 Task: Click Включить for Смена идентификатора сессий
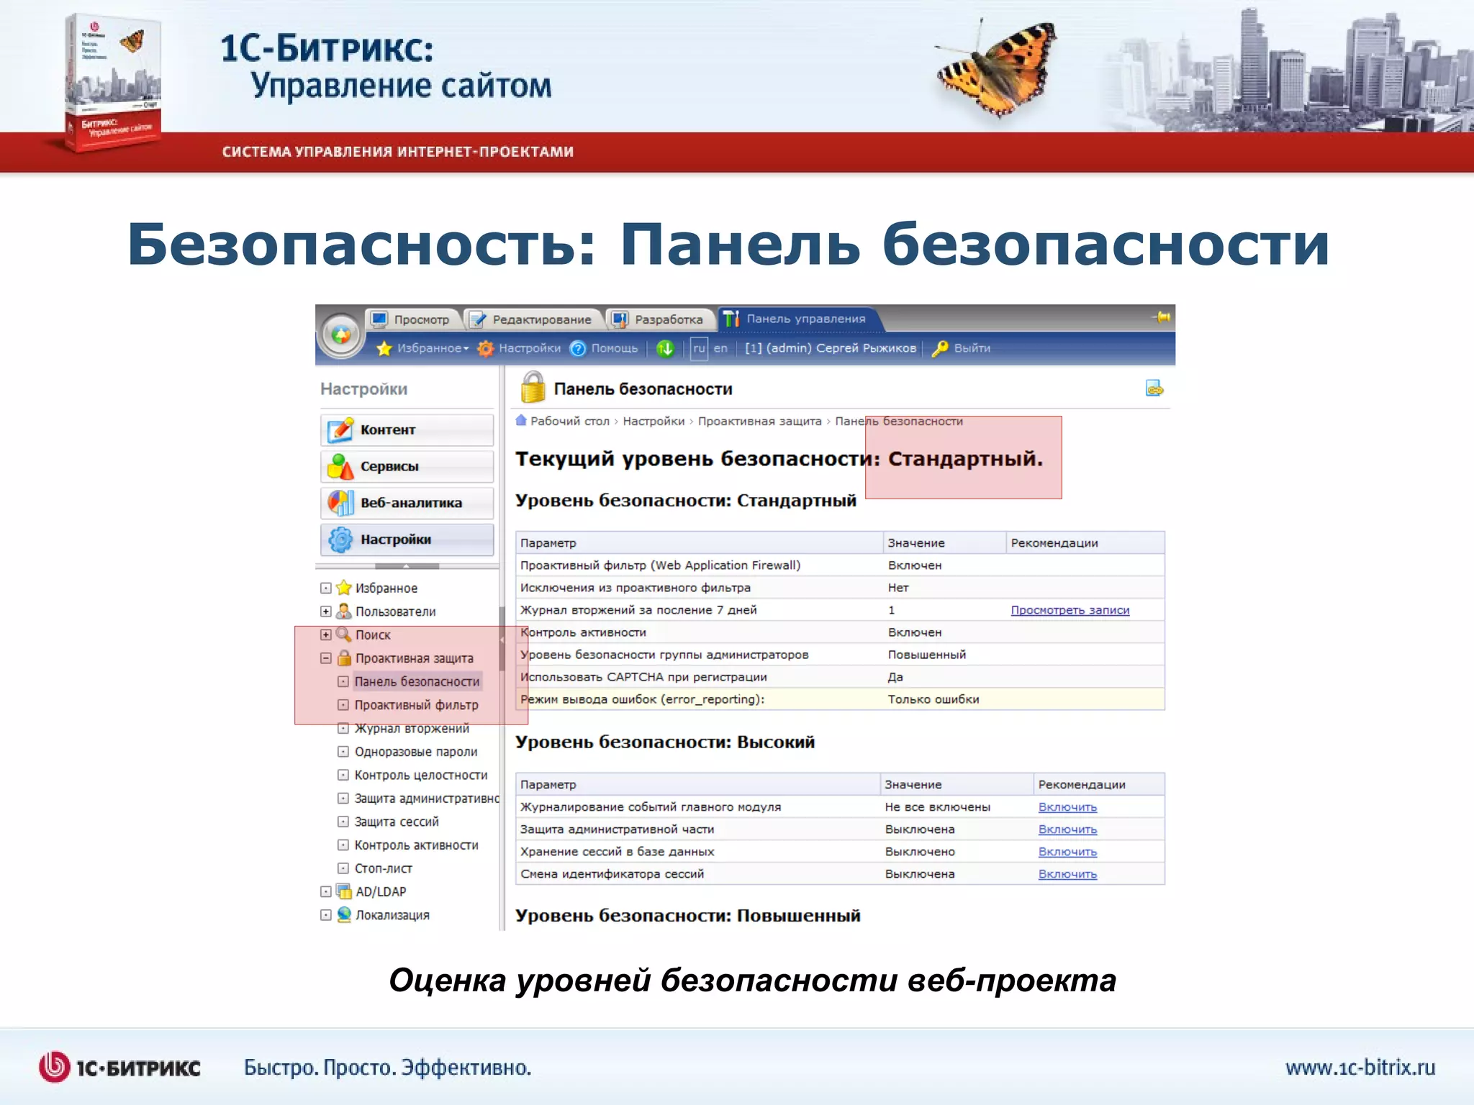click(1067, 874)
